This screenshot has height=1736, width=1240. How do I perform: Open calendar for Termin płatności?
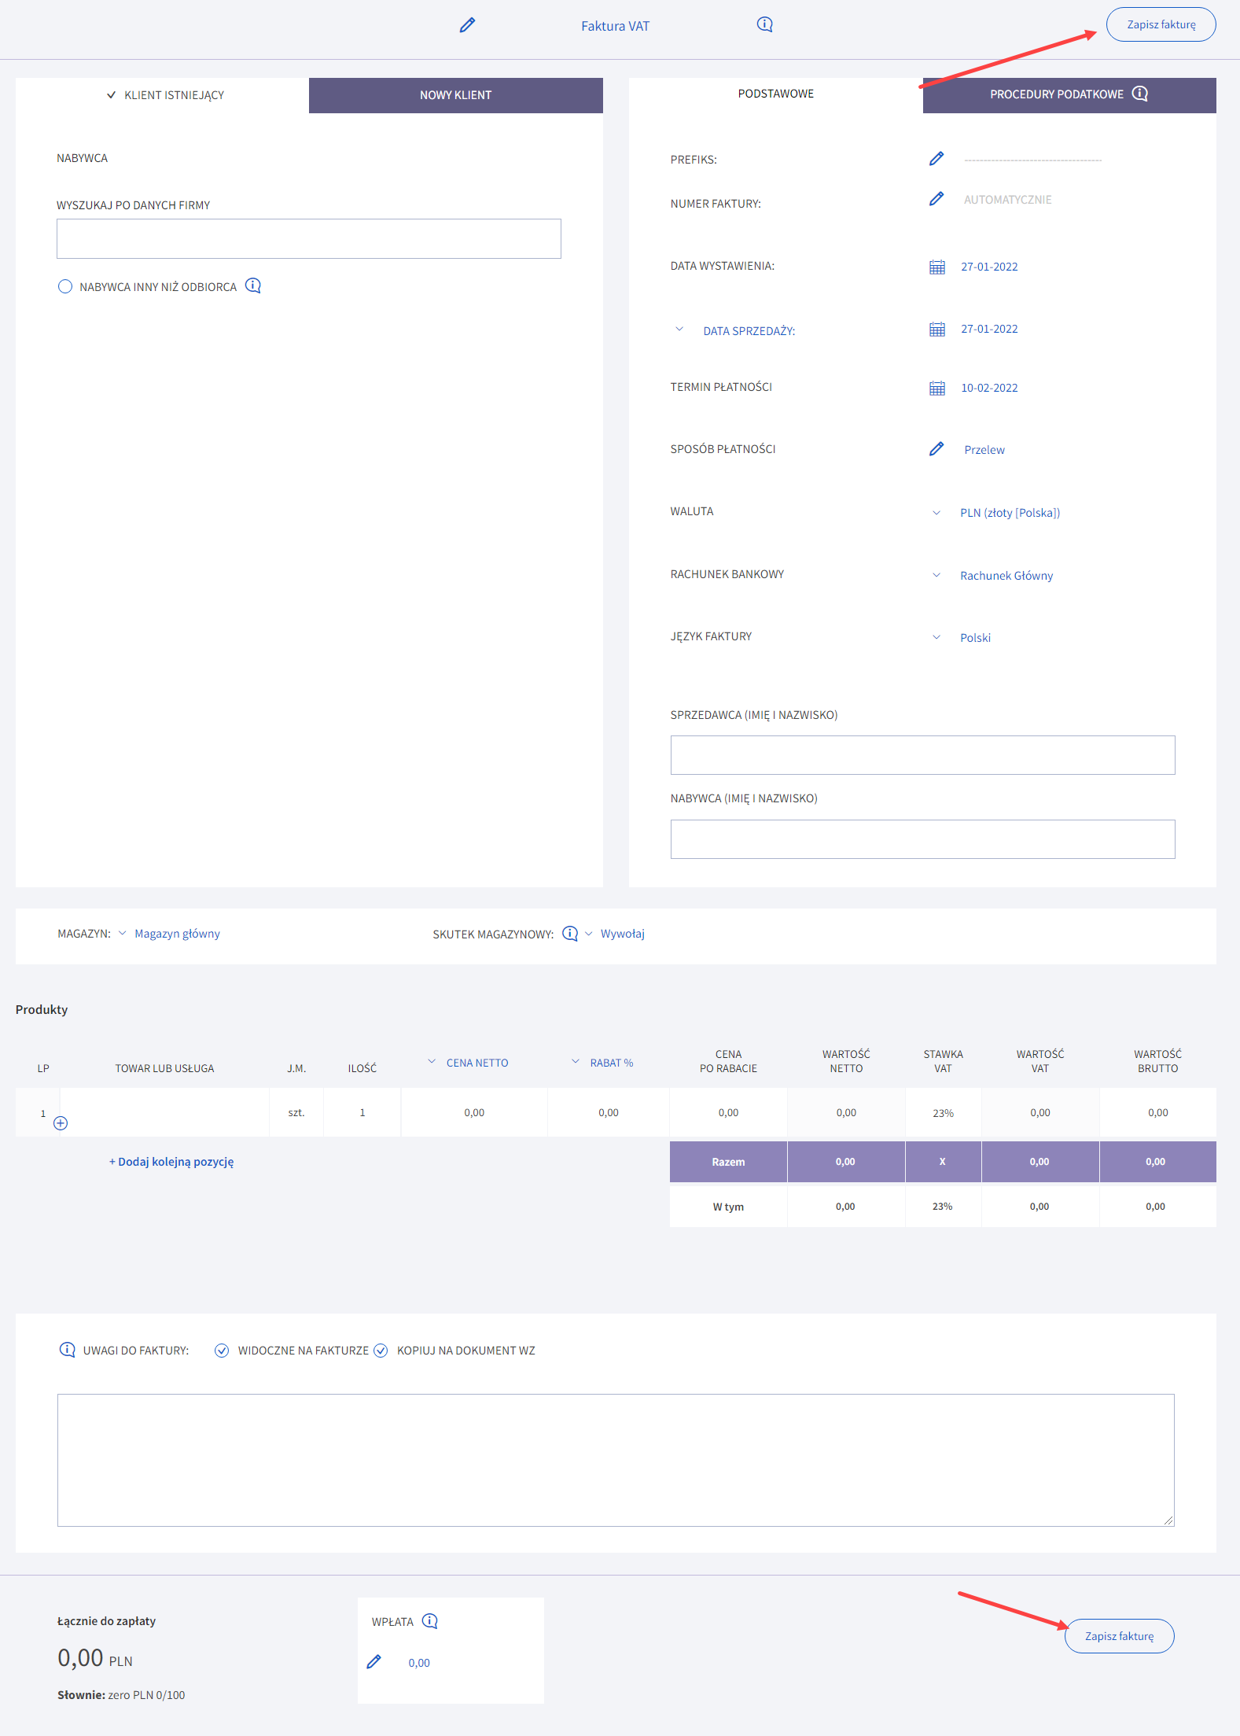pyautogui.click(x=936, y=388)
